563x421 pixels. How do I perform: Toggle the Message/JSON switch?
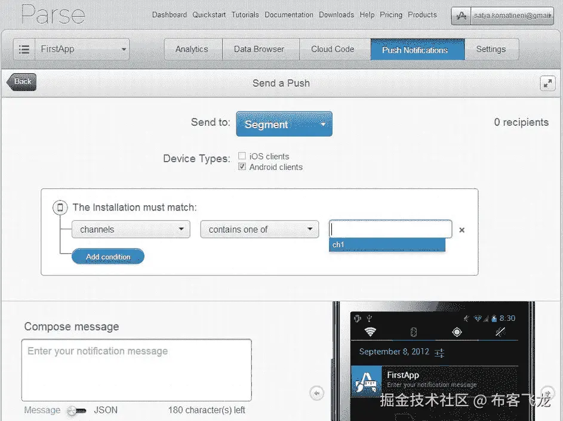point(77,411)
